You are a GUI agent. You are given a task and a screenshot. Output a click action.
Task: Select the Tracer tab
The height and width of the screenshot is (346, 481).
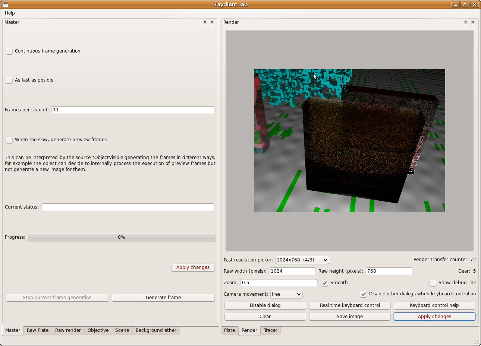(x=270, y=330)
